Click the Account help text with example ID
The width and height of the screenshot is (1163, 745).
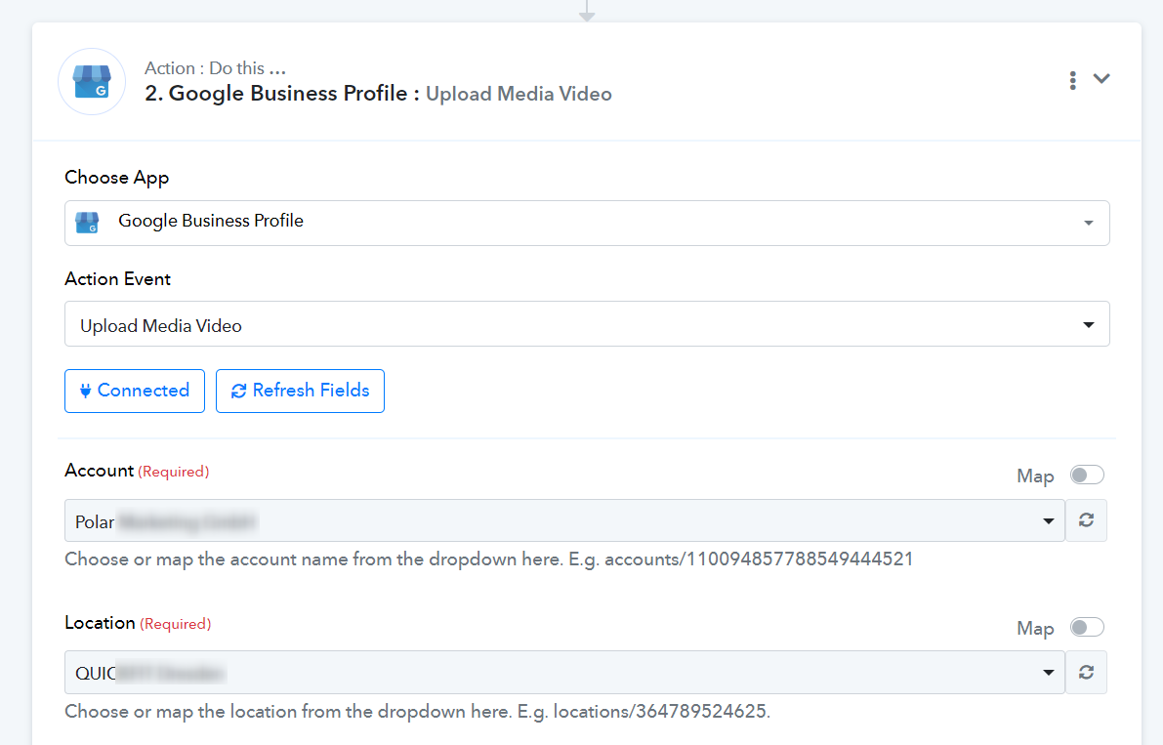[x=489, y=559]
